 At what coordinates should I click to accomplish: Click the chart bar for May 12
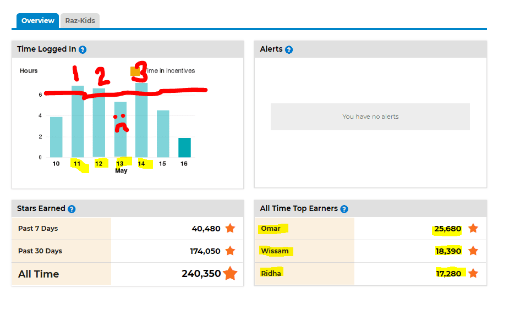pyautogui.click(x=99, y=123)
